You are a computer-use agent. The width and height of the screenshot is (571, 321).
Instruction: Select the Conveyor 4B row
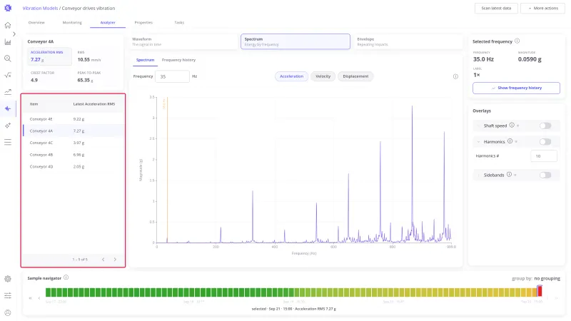point(74,155)
